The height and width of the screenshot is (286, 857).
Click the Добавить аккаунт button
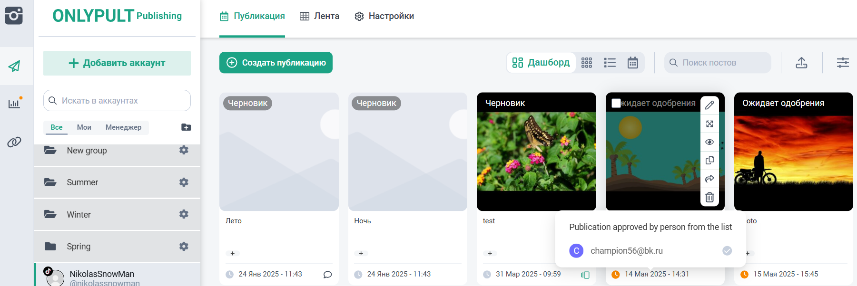click(117, 63)
